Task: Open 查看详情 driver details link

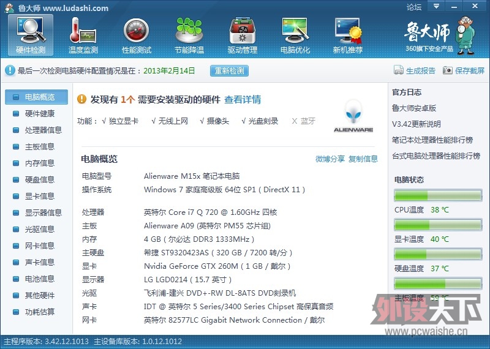Action: (x=243, y=99)
